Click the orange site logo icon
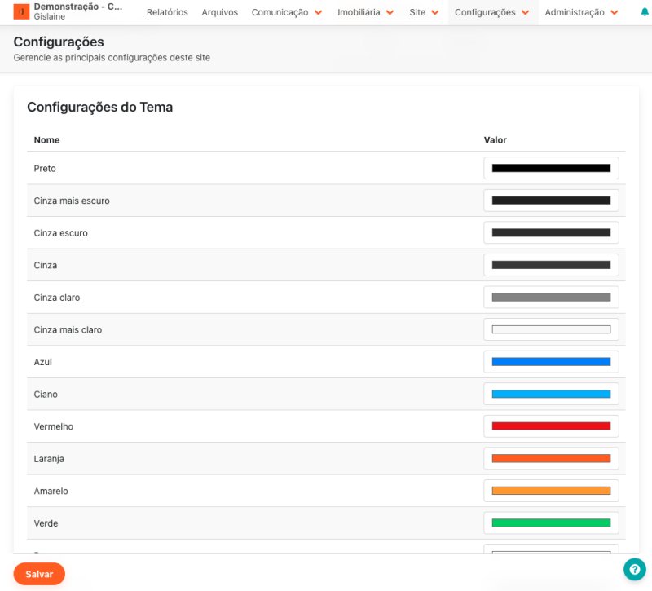The height and width of the screenshot is (591, 652). point(21,12)
